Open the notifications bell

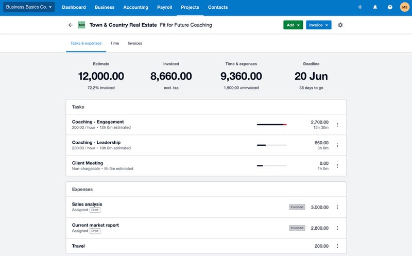pyautogui.click(x=375, y=7)
